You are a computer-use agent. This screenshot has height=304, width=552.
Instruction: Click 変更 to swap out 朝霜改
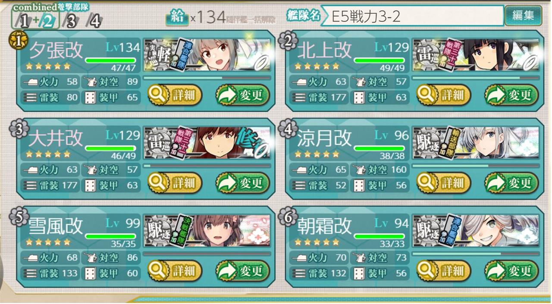(x=511, y=271)
